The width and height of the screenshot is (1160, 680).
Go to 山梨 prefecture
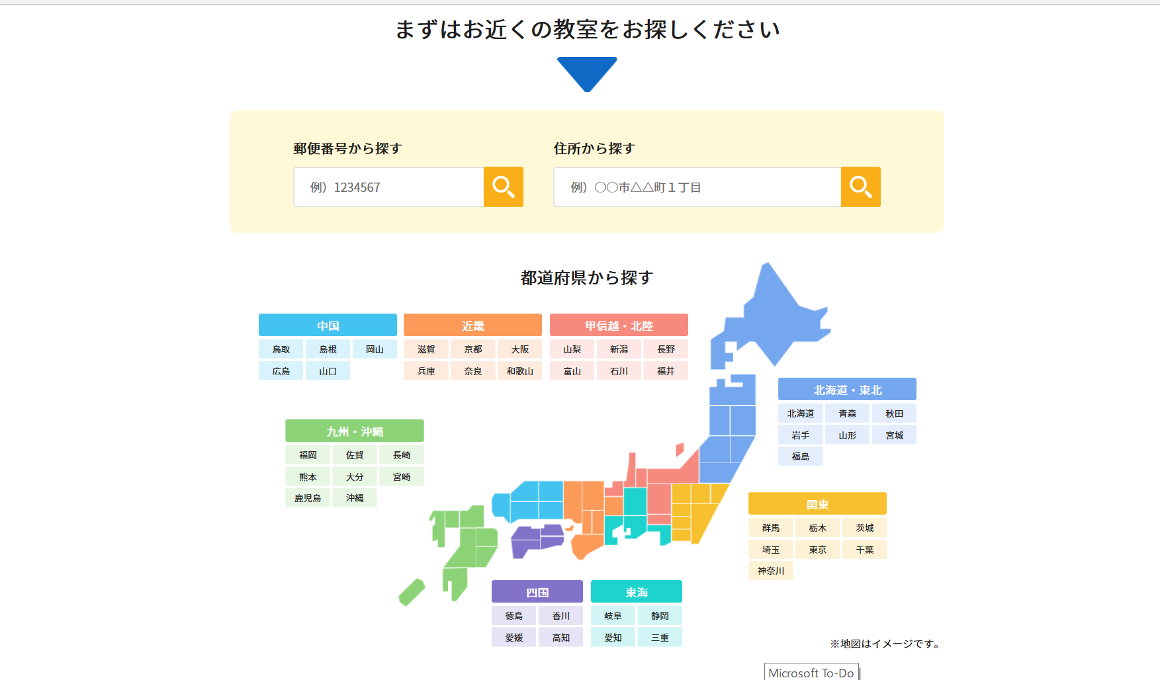(x=572, y=349)
